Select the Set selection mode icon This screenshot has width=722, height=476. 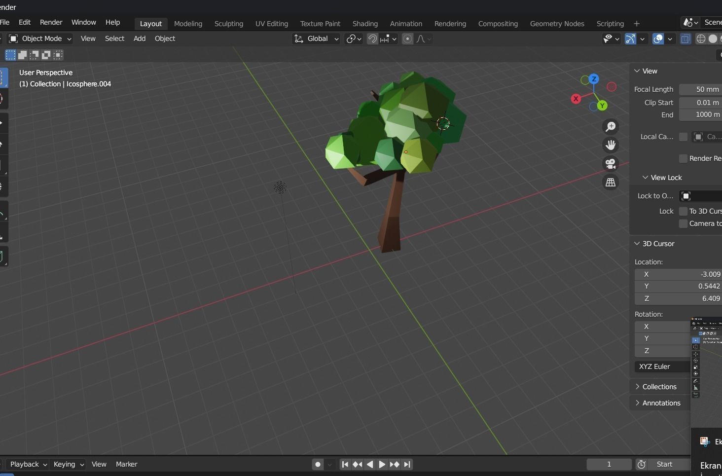(10, 55)
